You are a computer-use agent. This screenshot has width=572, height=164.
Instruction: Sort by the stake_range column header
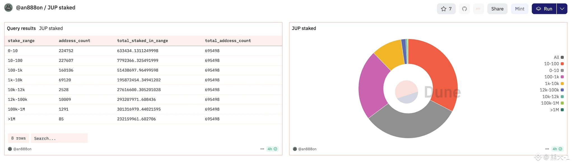coord(21,41)
